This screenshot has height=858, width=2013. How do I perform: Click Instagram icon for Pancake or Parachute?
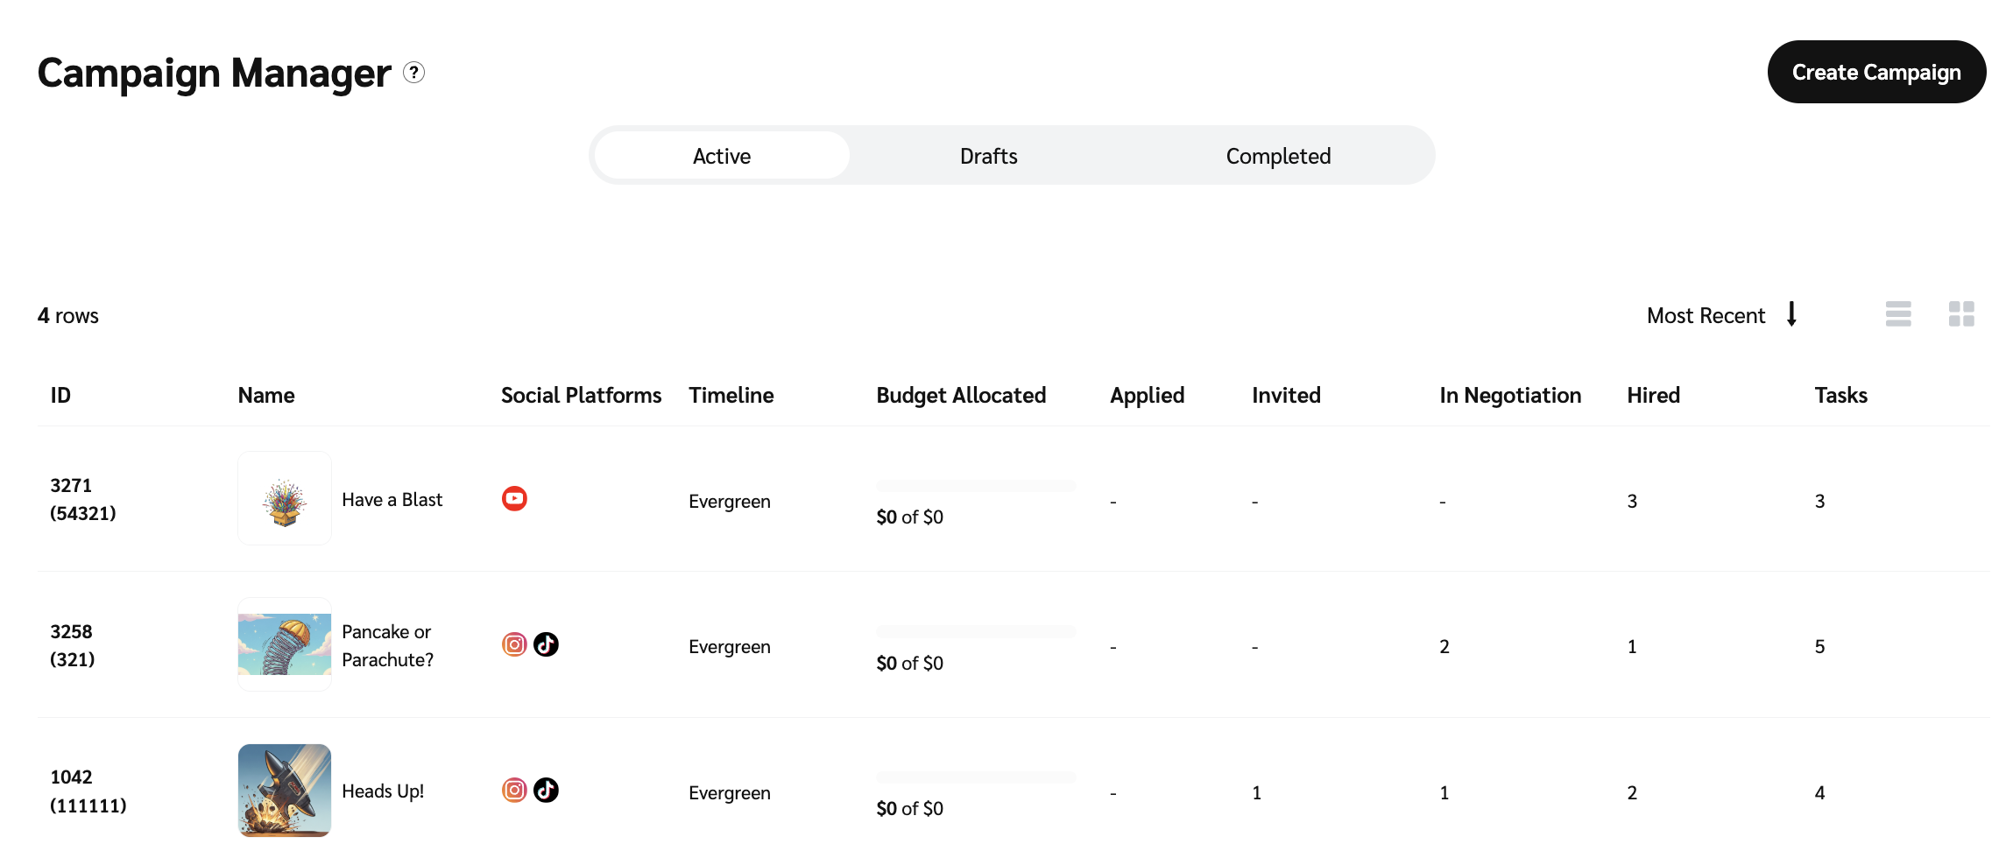(x=514, y=645)
